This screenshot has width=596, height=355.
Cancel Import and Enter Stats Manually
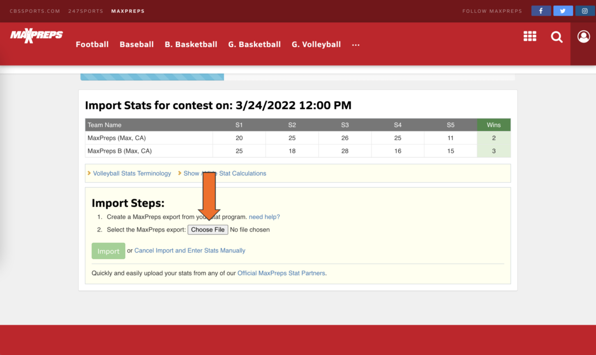(x=190, y=251)
